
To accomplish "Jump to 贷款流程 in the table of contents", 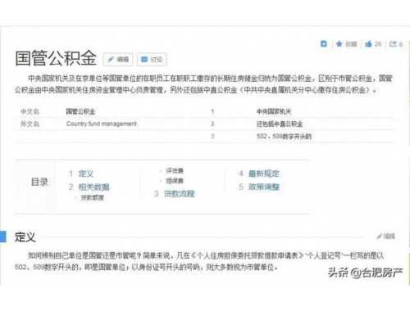I will (x=180, y=194).
